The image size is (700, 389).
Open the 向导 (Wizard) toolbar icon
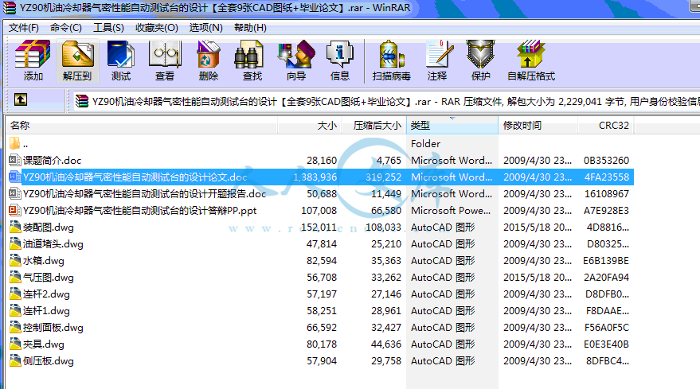[296, 55]
